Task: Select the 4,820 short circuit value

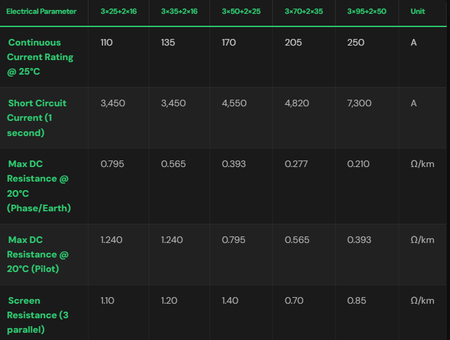Action: click(298, 103)
